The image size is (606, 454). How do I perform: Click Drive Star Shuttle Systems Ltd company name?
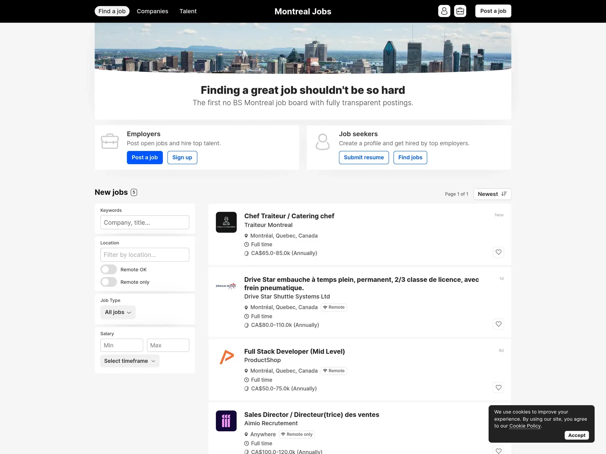tap(287, 297)
